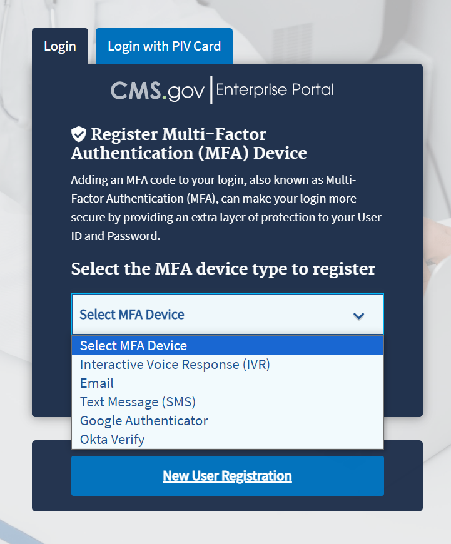This screenshot has height=544, width=451.
Task: Click the dropdown chevron arrow icon
Action: click(x=358, y=315)
